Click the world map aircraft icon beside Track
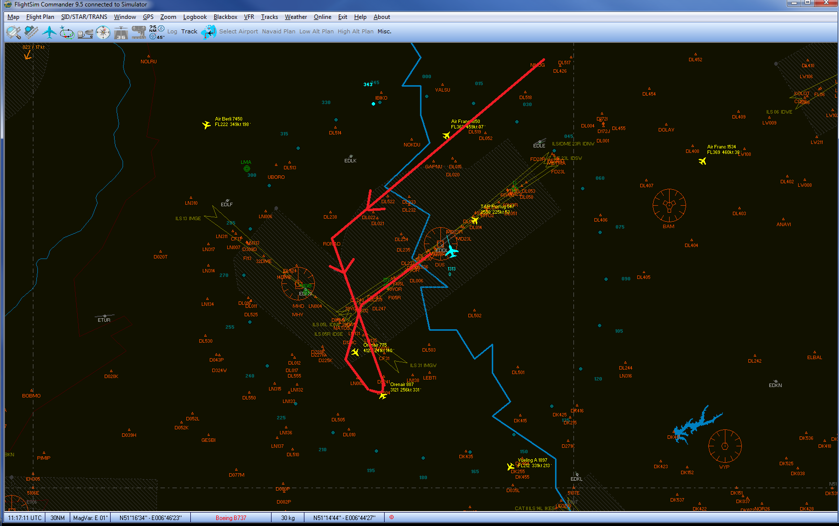The height and width of the screenshot is (526, 839). coord(208,31)
